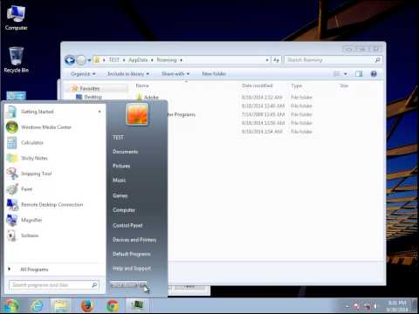Image resolution: width=419 pixels, height=314 pixels.
Task: Open Paint from the Start menu
Action: tap(54, 189)
